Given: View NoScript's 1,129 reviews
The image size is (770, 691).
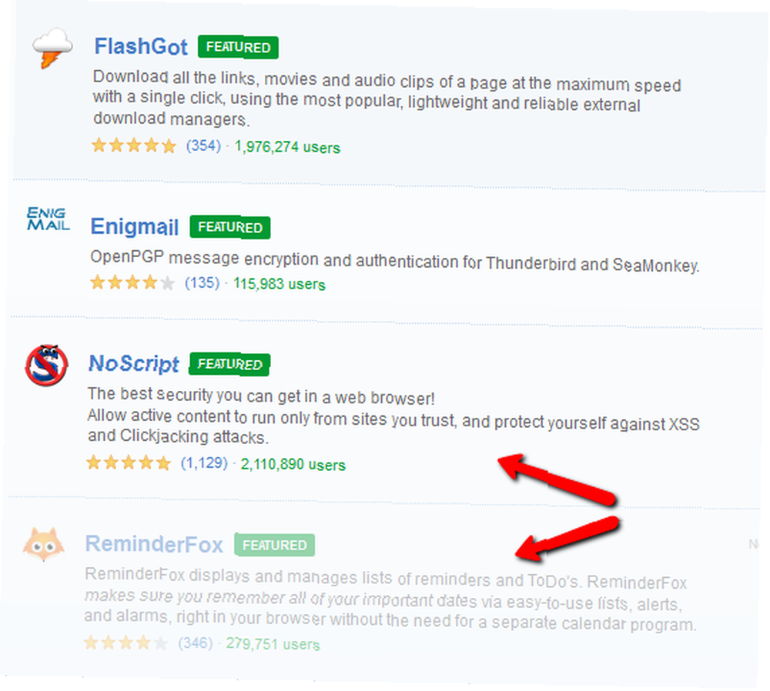Looking at the screenshot, I should (x=204, y=462).
